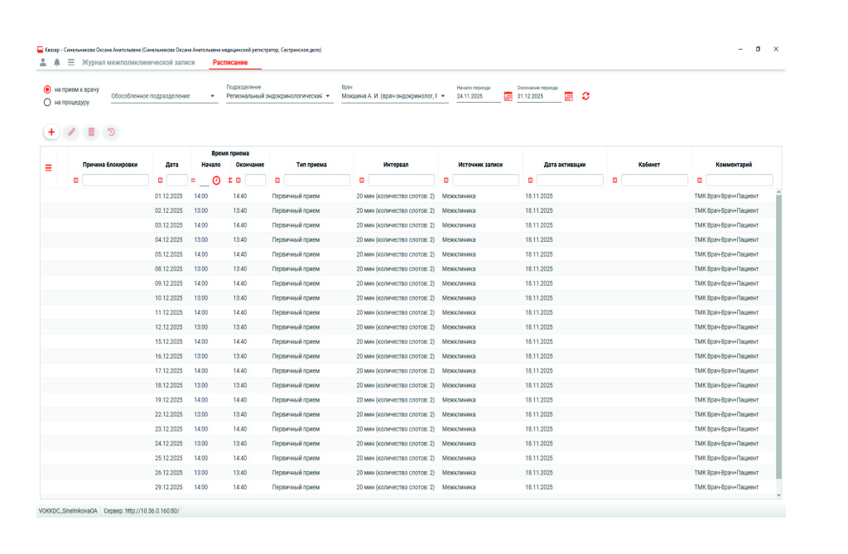Open the Расписание tab
The width and height of the screenshot is (848, 554).
(x=230, y=62)
